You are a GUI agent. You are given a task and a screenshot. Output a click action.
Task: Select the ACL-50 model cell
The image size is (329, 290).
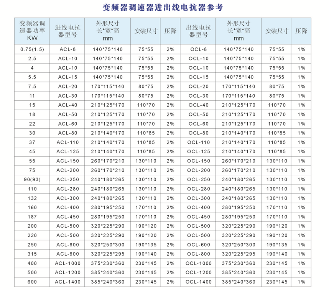tap(67, 115)
